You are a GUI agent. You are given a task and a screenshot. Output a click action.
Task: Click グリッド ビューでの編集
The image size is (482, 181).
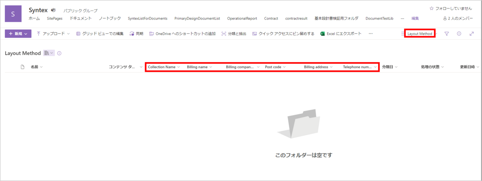click(100, 34)
